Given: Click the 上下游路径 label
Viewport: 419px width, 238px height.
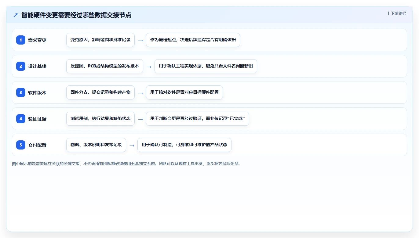Looking at the screenshot, I should [x=396, y=13].
